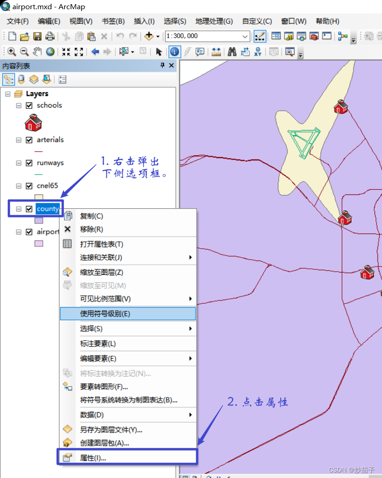
Task: Click the schools red schoolhouse symbol
Action: 33,123
